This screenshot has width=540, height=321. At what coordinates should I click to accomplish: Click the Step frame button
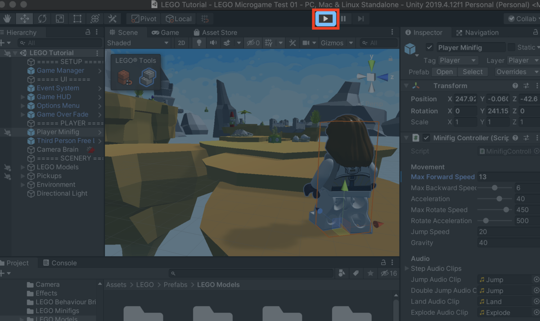tap(361, 19)
